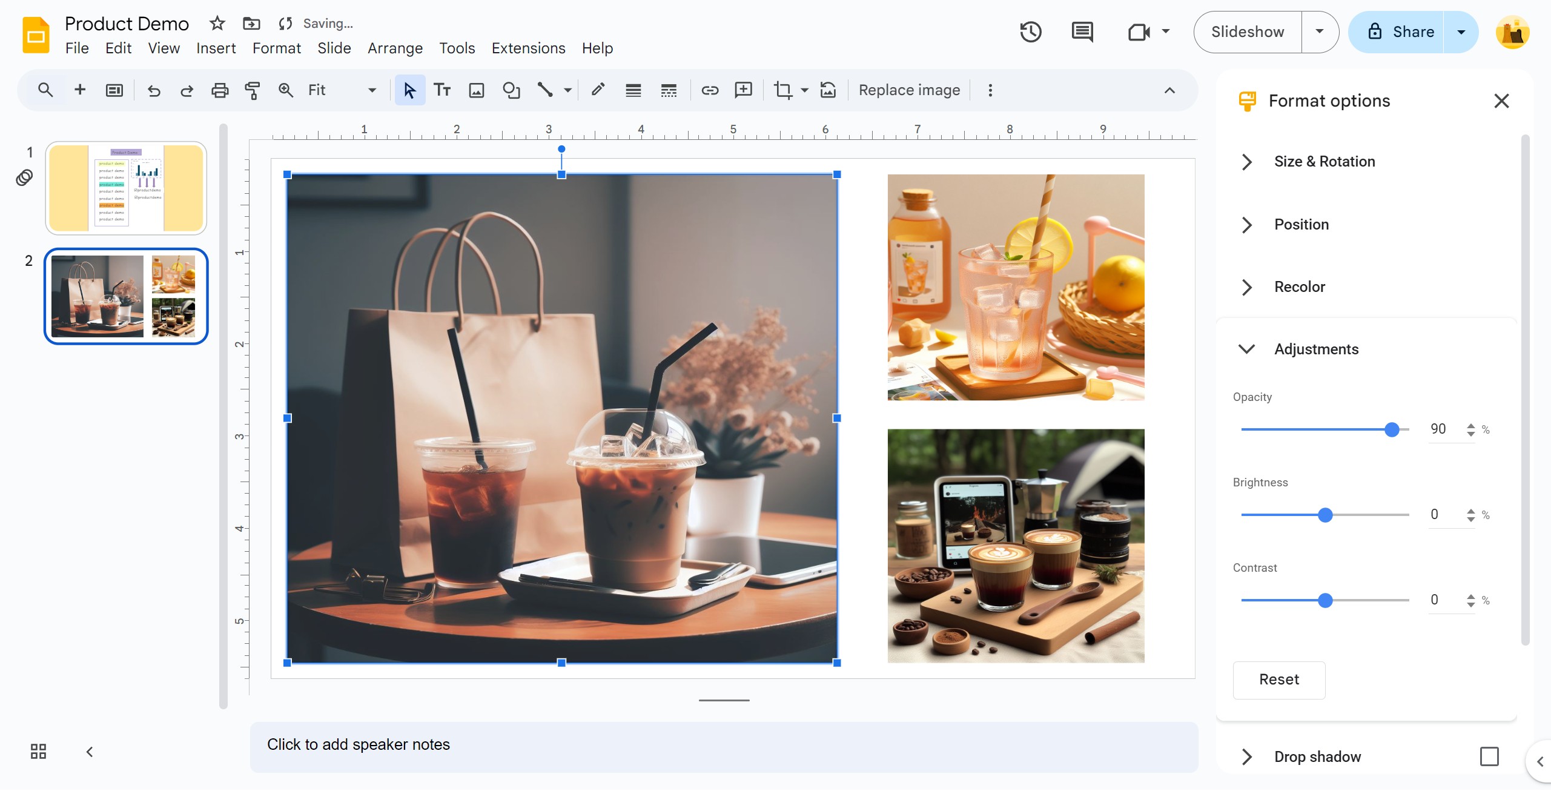Image resolution: width=1551 pixels, height=791 pixels.
Task: Open the Format menu
Action: coord(277,48)
